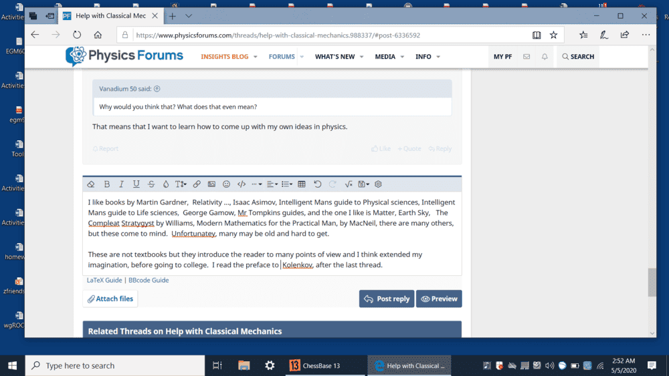This screenshot has width=669, height=376.
Task: Click the Preview button
Action: 439,299
